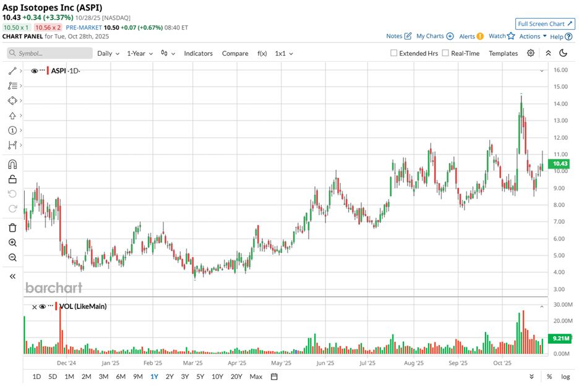
Task: Add ASPI to Watch list
Action: tap(502, 36)
